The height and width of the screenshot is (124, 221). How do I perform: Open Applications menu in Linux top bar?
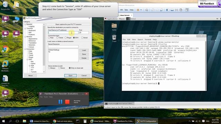pyautogui.click(x=112, y=19)
